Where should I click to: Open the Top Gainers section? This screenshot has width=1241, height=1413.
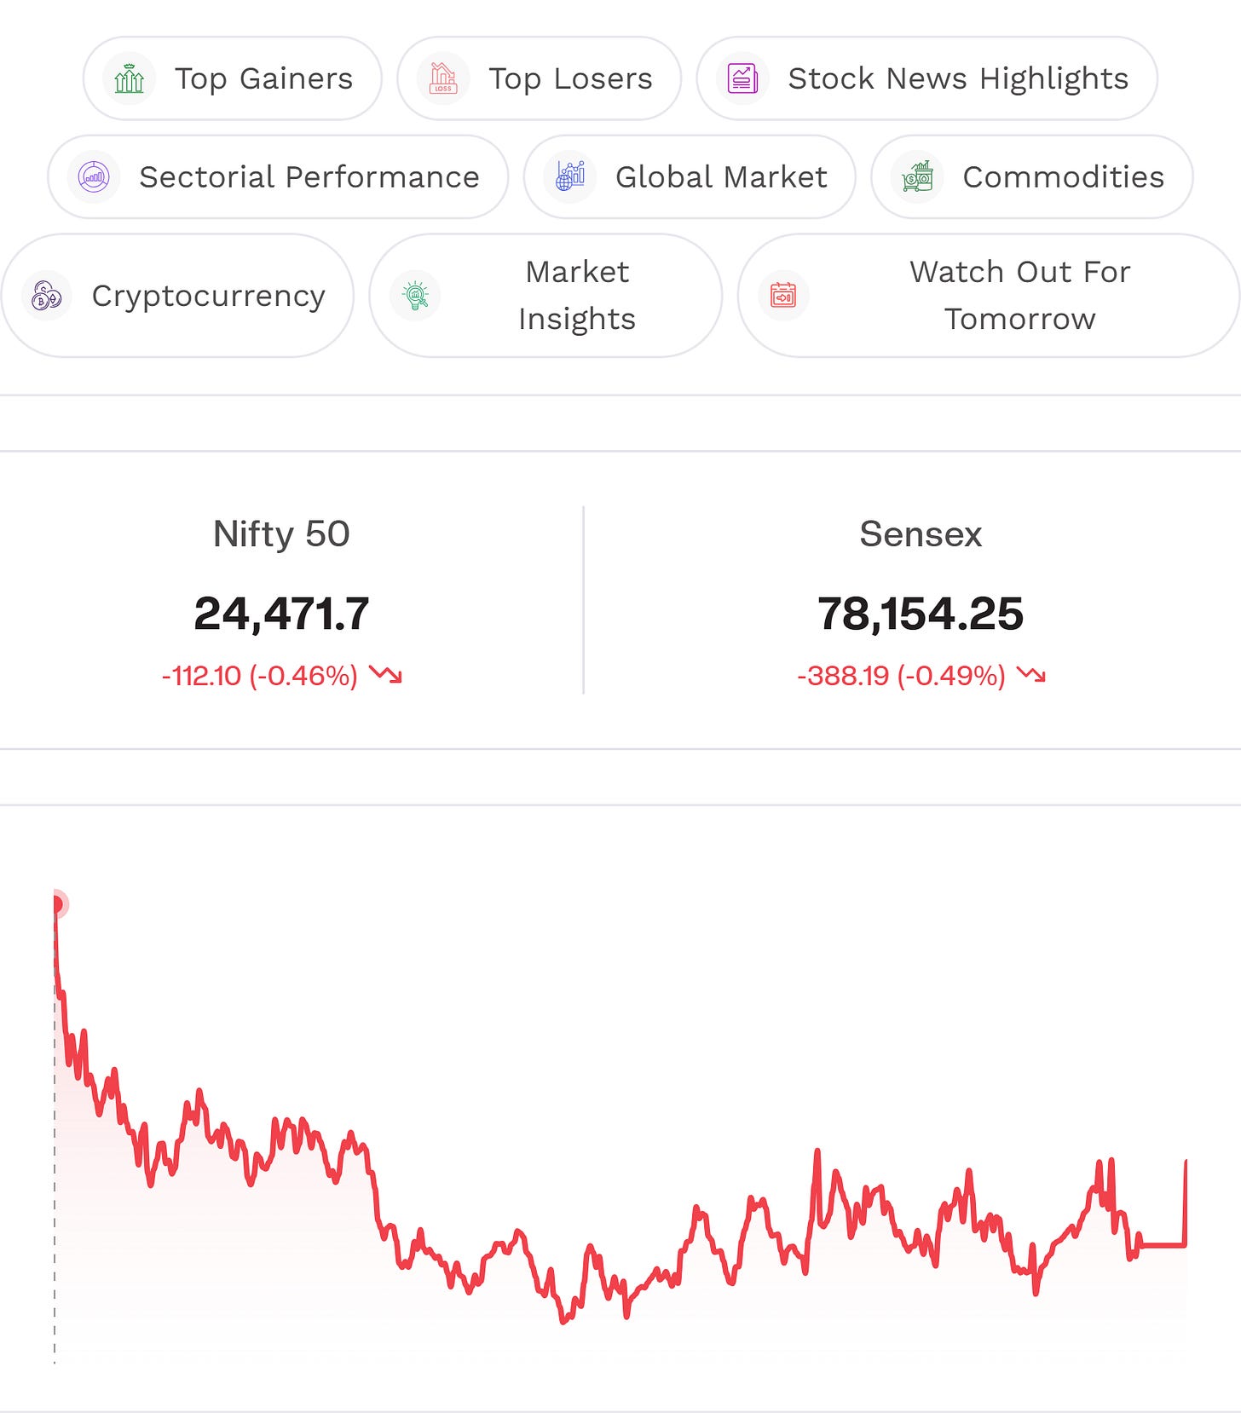click(x=233, y=78)
